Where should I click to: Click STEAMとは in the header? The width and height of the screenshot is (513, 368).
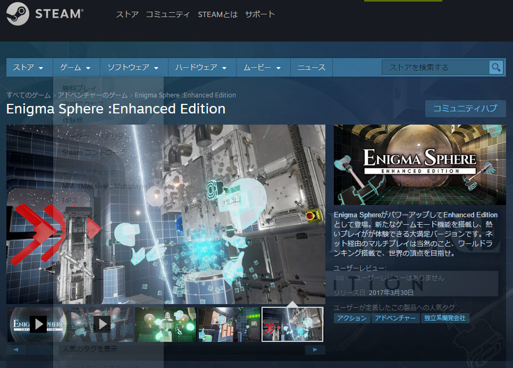coord(217,14)
